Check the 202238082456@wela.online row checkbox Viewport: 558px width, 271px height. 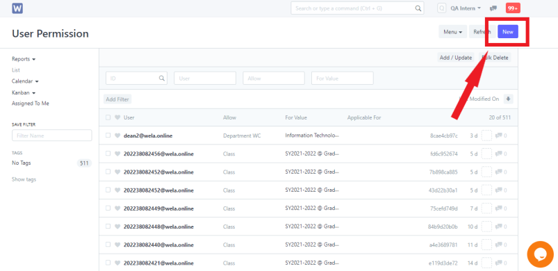tap(108, 154)
